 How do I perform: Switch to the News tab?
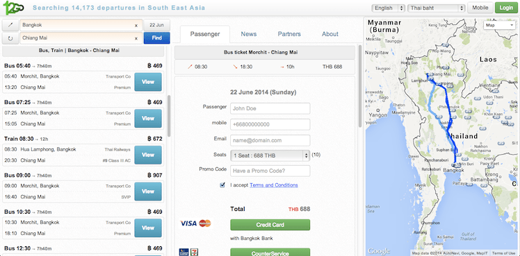(x=249, y=34)
